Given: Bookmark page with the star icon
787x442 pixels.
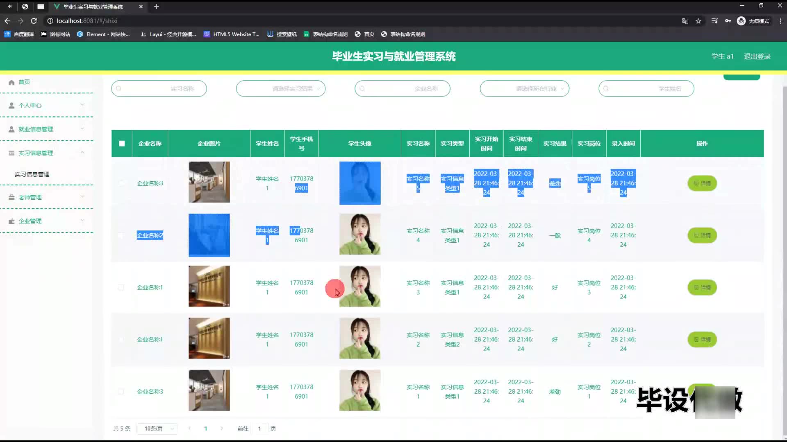Looking at the screenshot, I should tap(698, 21).
